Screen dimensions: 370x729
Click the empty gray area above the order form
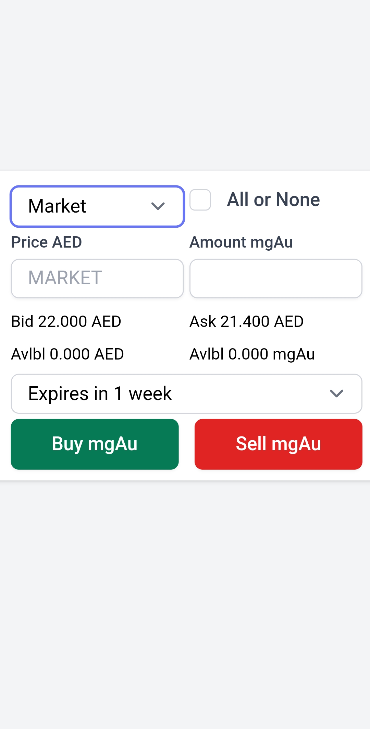(185, 86)
